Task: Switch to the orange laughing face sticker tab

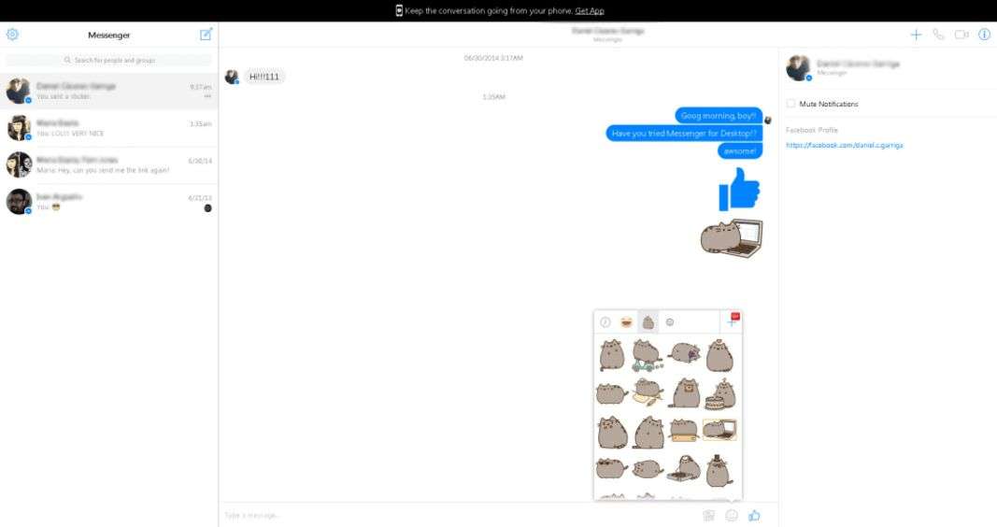Action: 626,322
